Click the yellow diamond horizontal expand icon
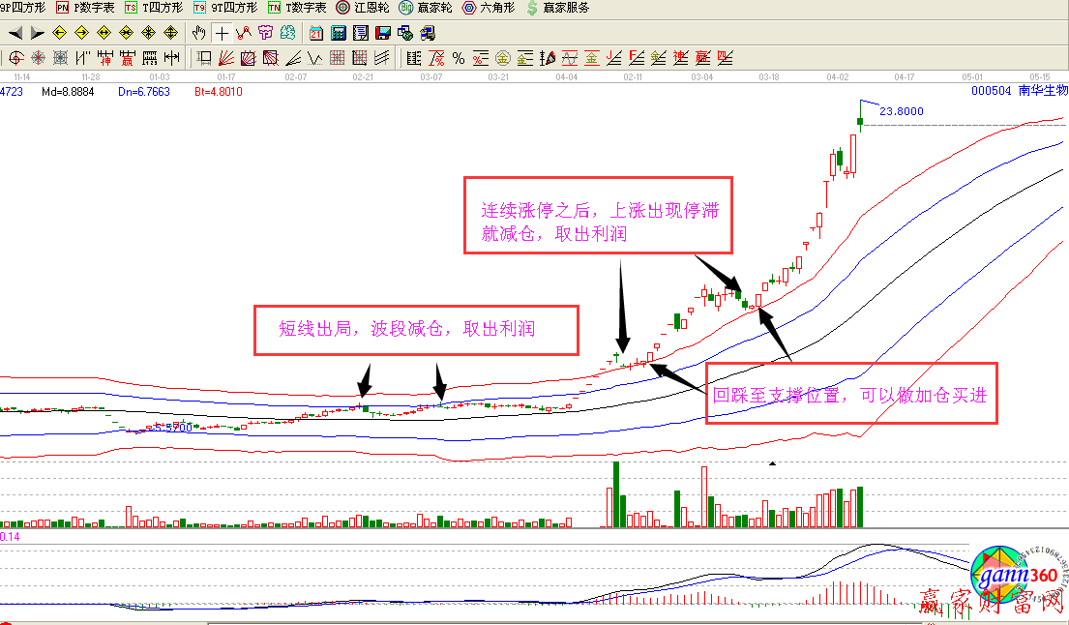The image size is (1069, 625). click(104, 33)
